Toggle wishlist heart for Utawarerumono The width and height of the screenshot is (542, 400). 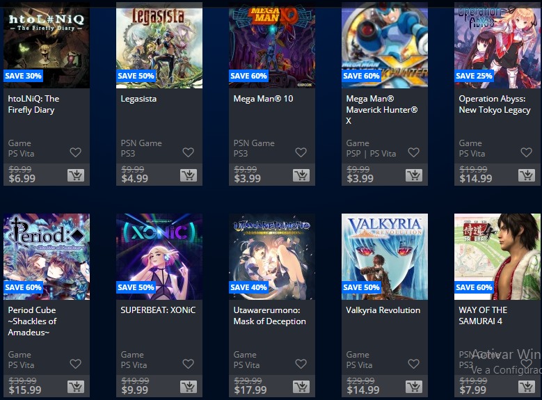click(301, 364)
